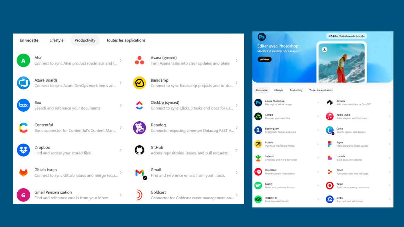
Task: Click the green AllTrails icon
Action: [258, 116]
